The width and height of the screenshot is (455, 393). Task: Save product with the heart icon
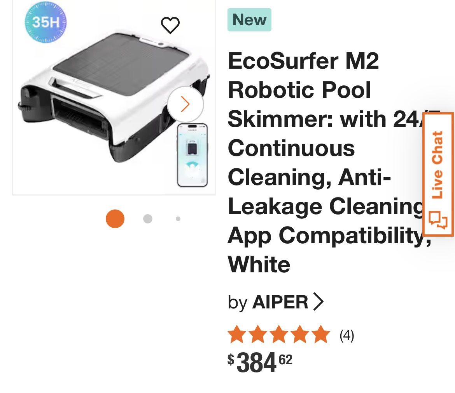tap(170, 26)
